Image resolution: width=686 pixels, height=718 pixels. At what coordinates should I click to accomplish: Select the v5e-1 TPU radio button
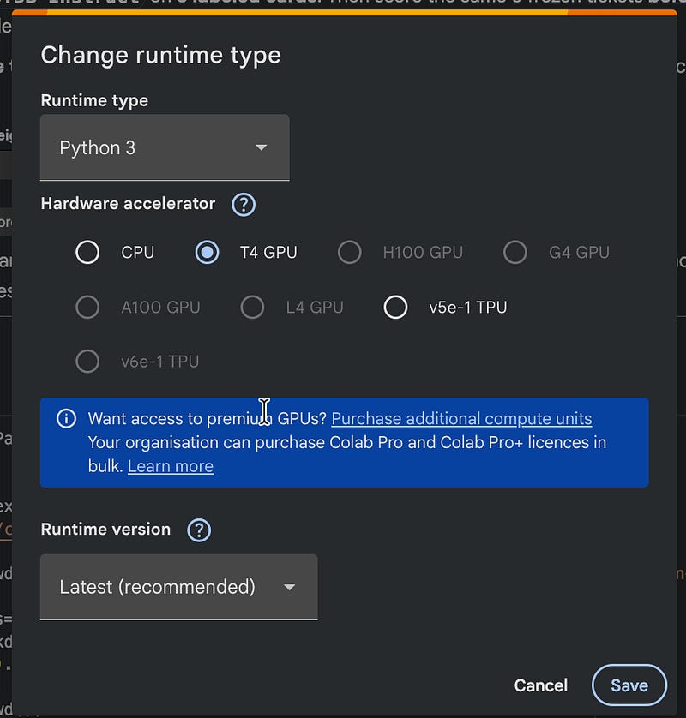coord(395,308)
